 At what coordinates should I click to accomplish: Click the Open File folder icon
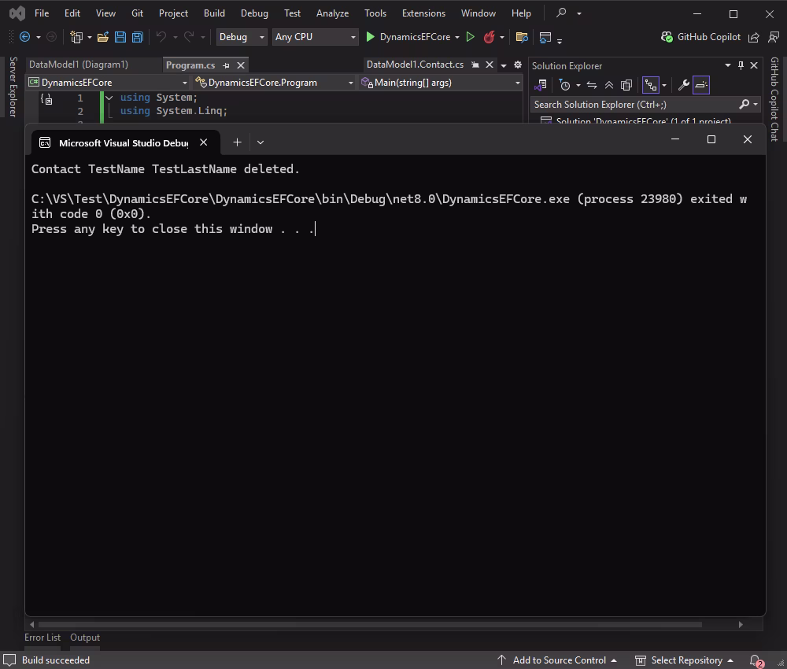tap(103, 37)
